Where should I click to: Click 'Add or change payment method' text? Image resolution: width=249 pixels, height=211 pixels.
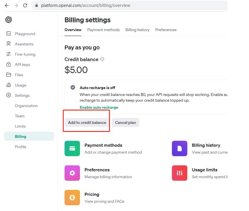coord(113,152)
